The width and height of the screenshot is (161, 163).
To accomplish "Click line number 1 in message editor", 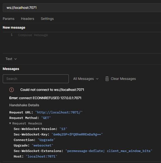I will (12, 35).
